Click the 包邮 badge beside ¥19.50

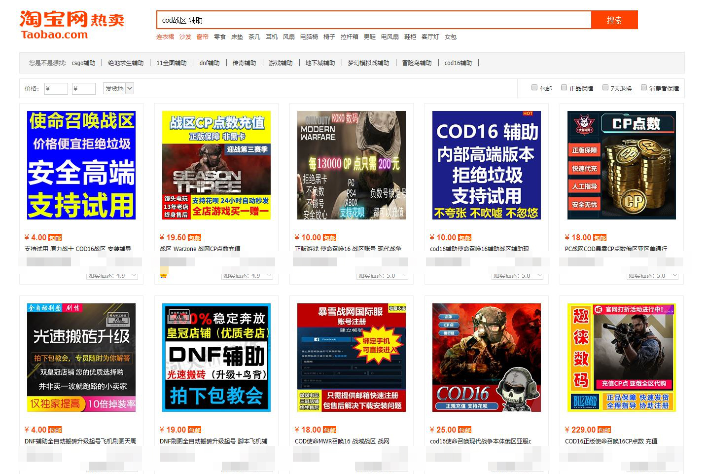[195, 238]
